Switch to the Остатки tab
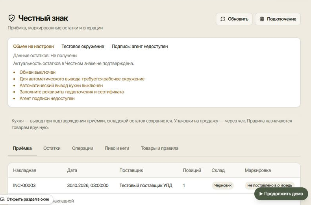 click(x=52, y=148)
